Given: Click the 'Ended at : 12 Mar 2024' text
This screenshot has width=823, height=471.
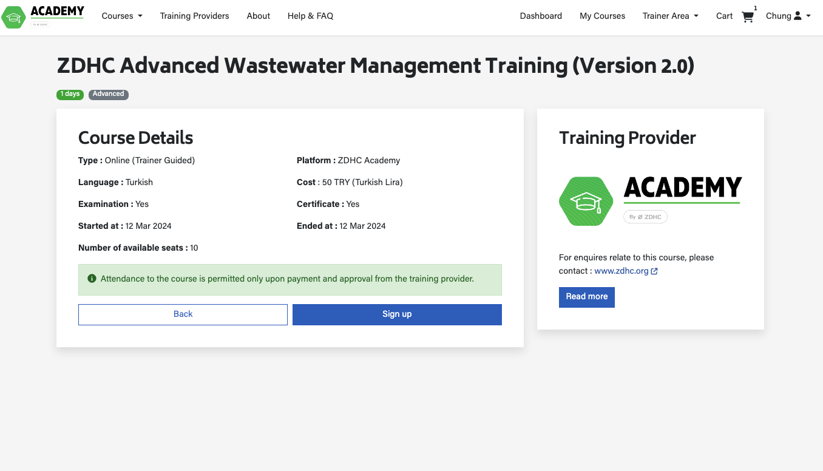Looking at the screenshot, I should tap(341, 226).
